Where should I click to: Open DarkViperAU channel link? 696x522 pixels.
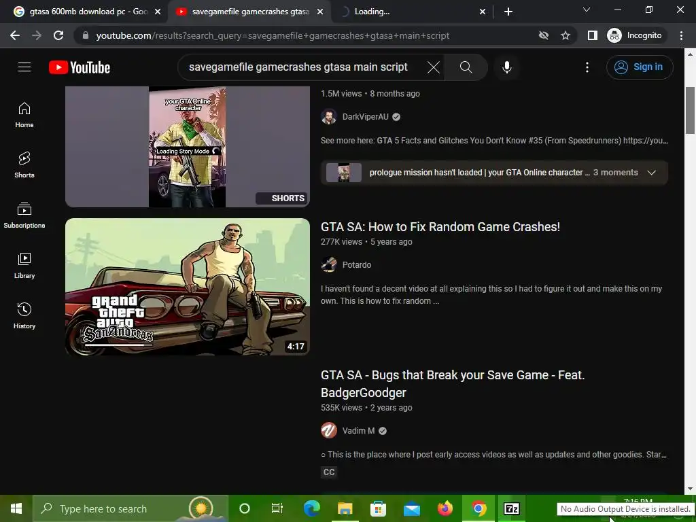(x=365, y=117)
